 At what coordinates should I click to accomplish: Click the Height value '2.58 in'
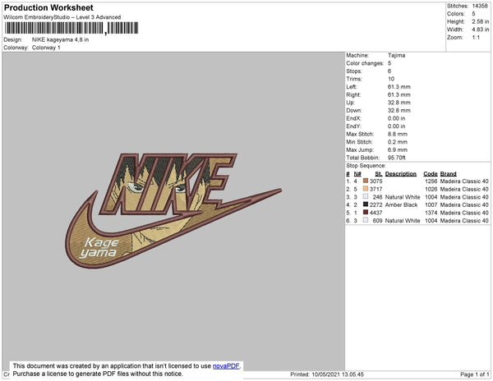click(481, 21)
